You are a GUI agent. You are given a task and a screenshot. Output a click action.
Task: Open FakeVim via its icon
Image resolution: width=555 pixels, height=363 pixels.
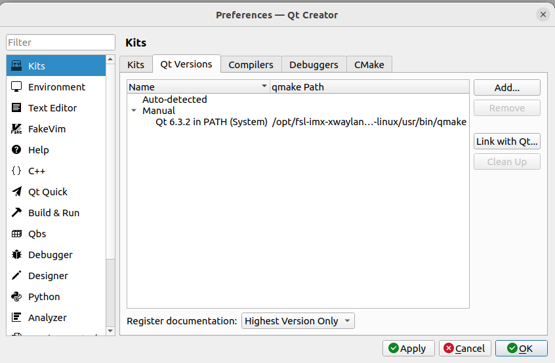coord(16,128)
